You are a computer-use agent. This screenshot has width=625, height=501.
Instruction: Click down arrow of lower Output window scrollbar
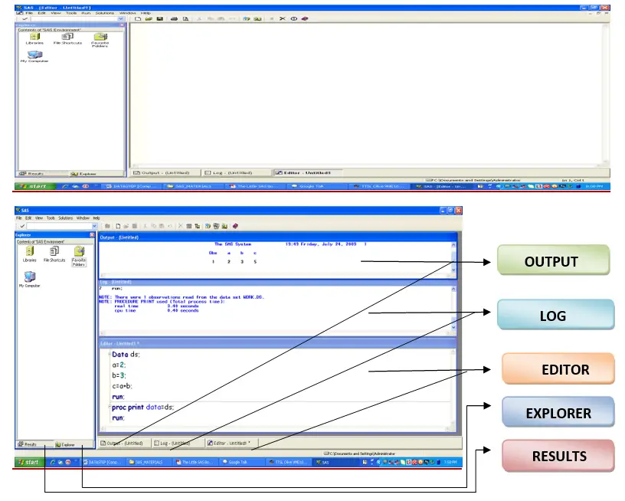pos(453,270)
